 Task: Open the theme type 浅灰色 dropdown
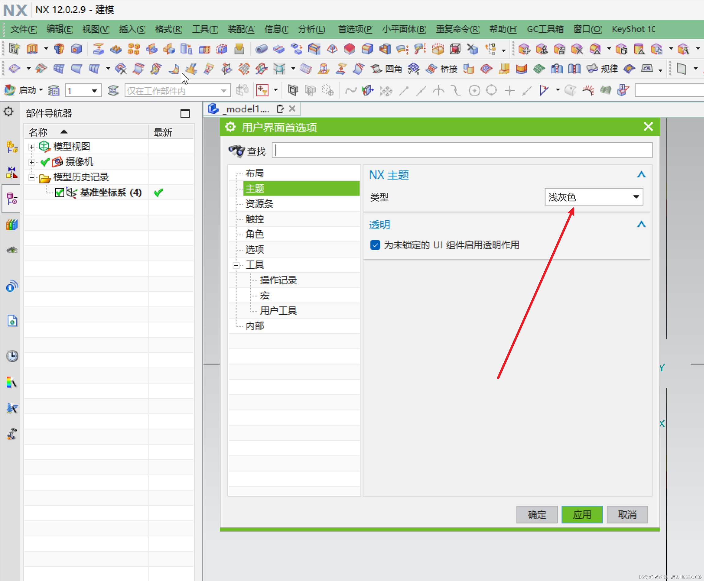tap(594, 197)
